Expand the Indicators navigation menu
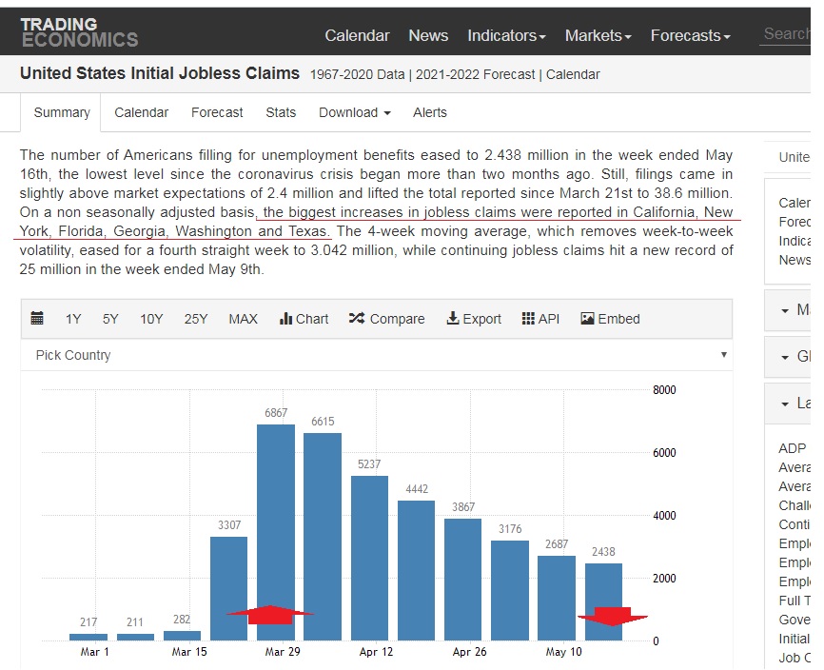824x670 pixels. [x=506, y=35]
